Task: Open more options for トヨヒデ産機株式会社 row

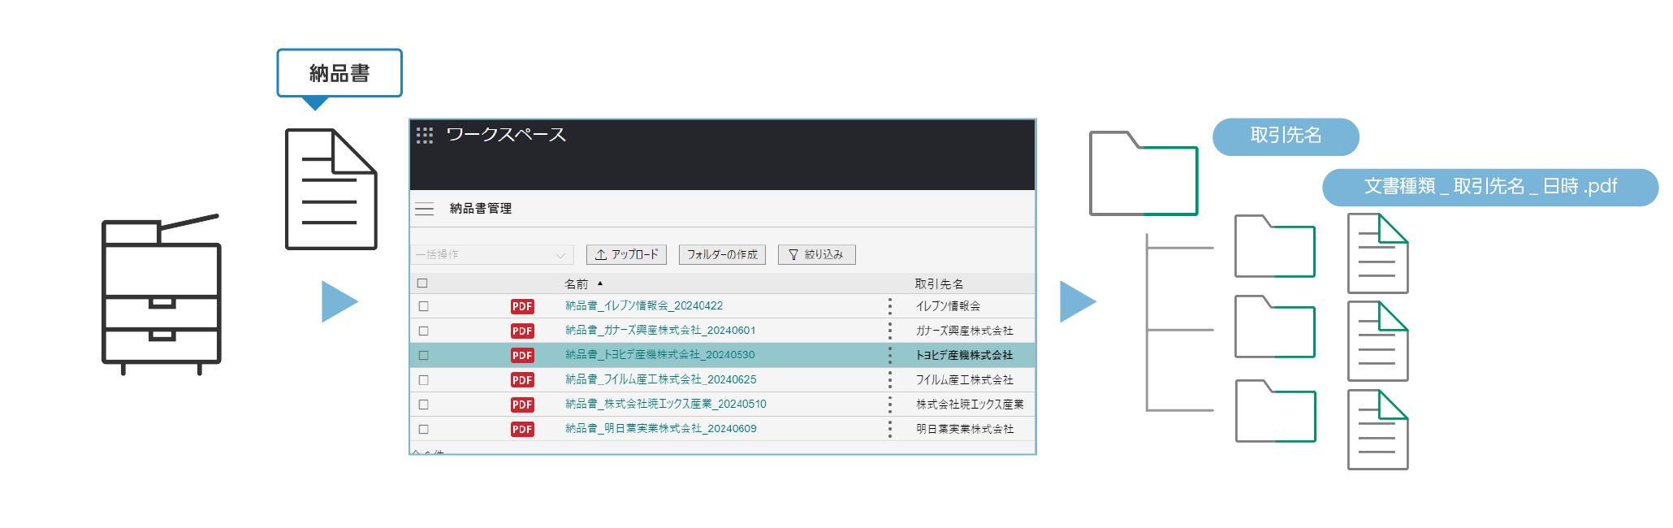Action: 890,355
